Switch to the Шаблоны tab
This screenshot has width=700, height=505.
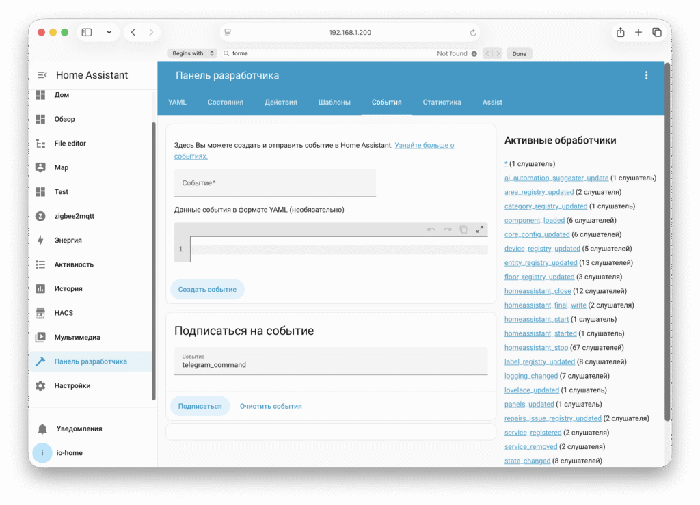tap(334, 103)
